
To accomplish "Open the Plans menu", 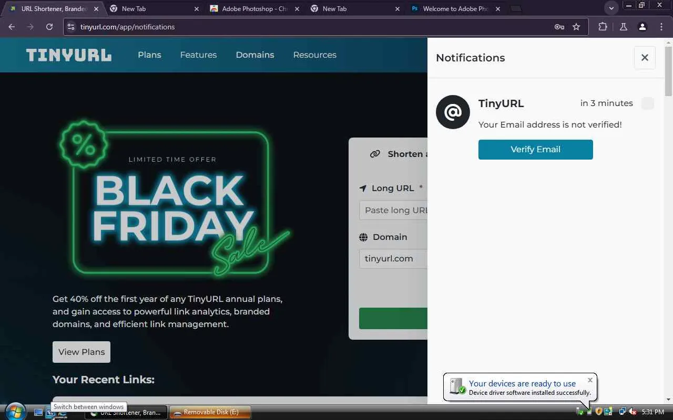I will 149,55.
